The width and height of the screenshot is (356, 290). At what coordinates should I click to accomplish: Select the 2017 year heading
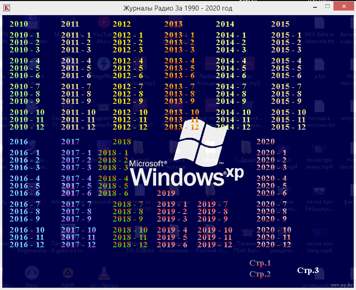coord(70,142)
